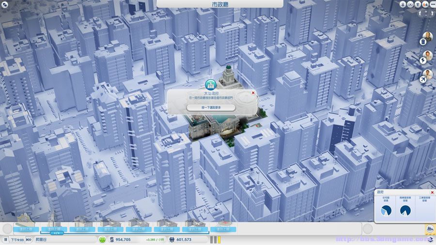Pause the game simulation
This screenshot has height=245, width=436.
5,240
